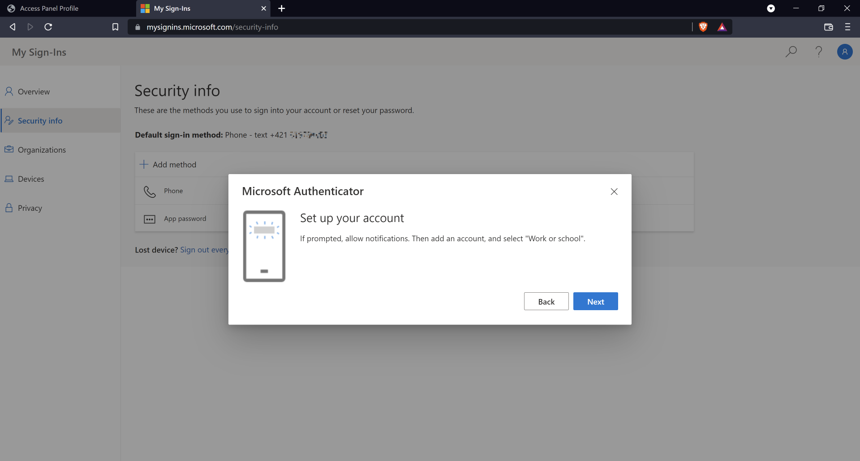The width and height of the screenshot is (860, 461).
Task: Click the Back button in the dialog
Action: coord(546,302)
